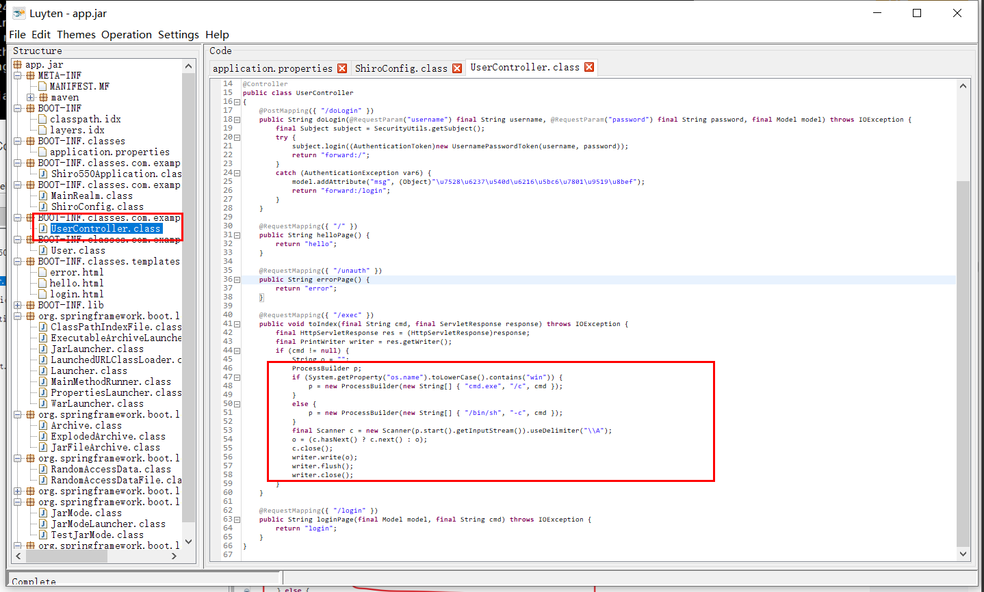Viewport: 984px width, 592px height.
Task: Close the ShiroConfig.class tab
Action: tap(457, 68)
